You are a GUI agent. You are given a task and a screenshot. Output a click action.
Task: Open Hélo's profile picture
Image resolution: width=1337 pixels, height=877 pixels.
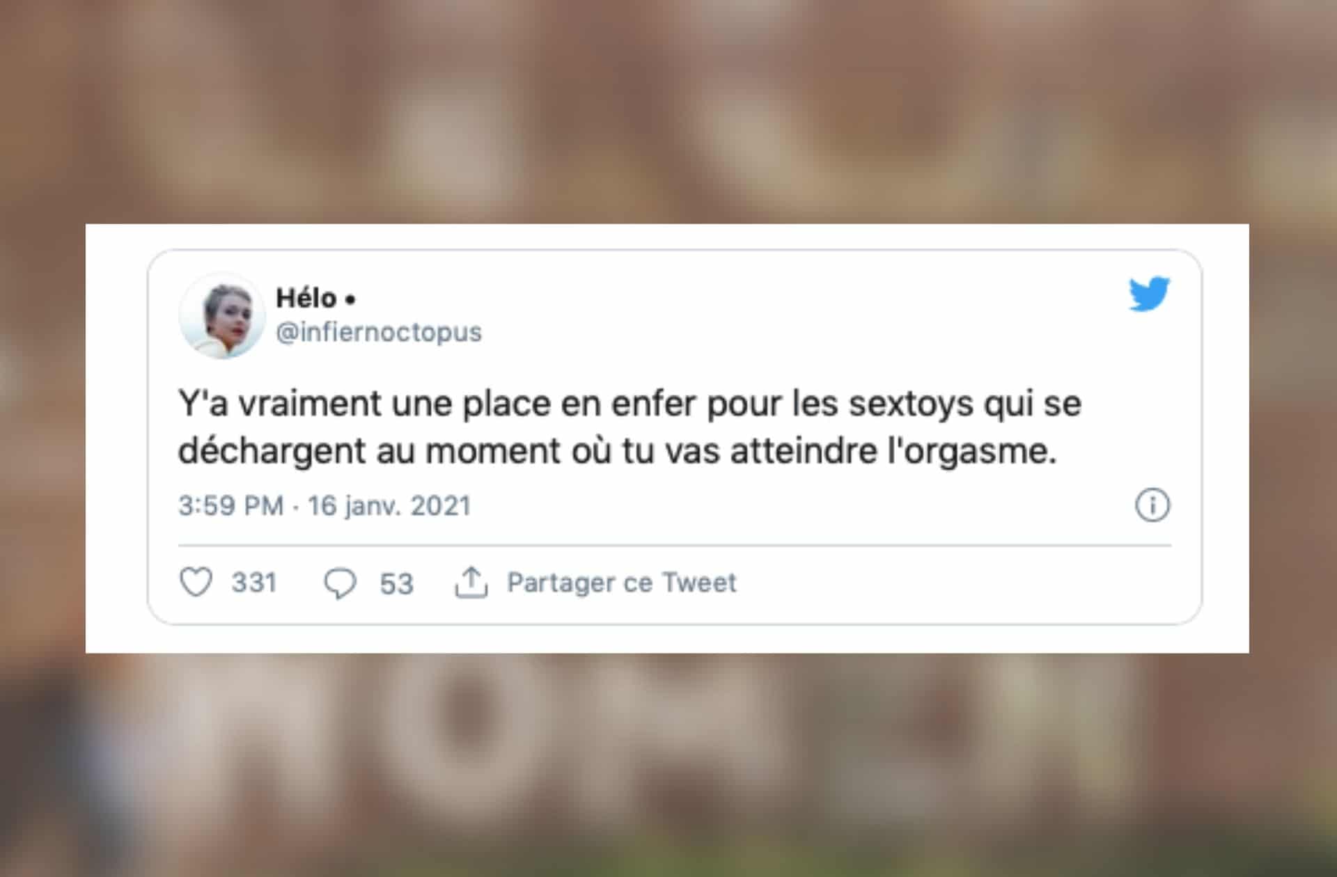[222, 316]
